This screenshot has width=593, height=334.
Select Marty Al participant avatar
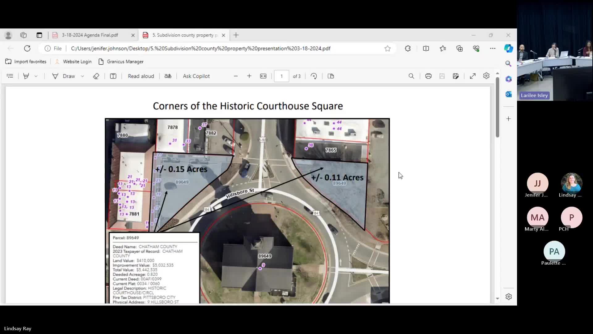click(x=537, y=217)
